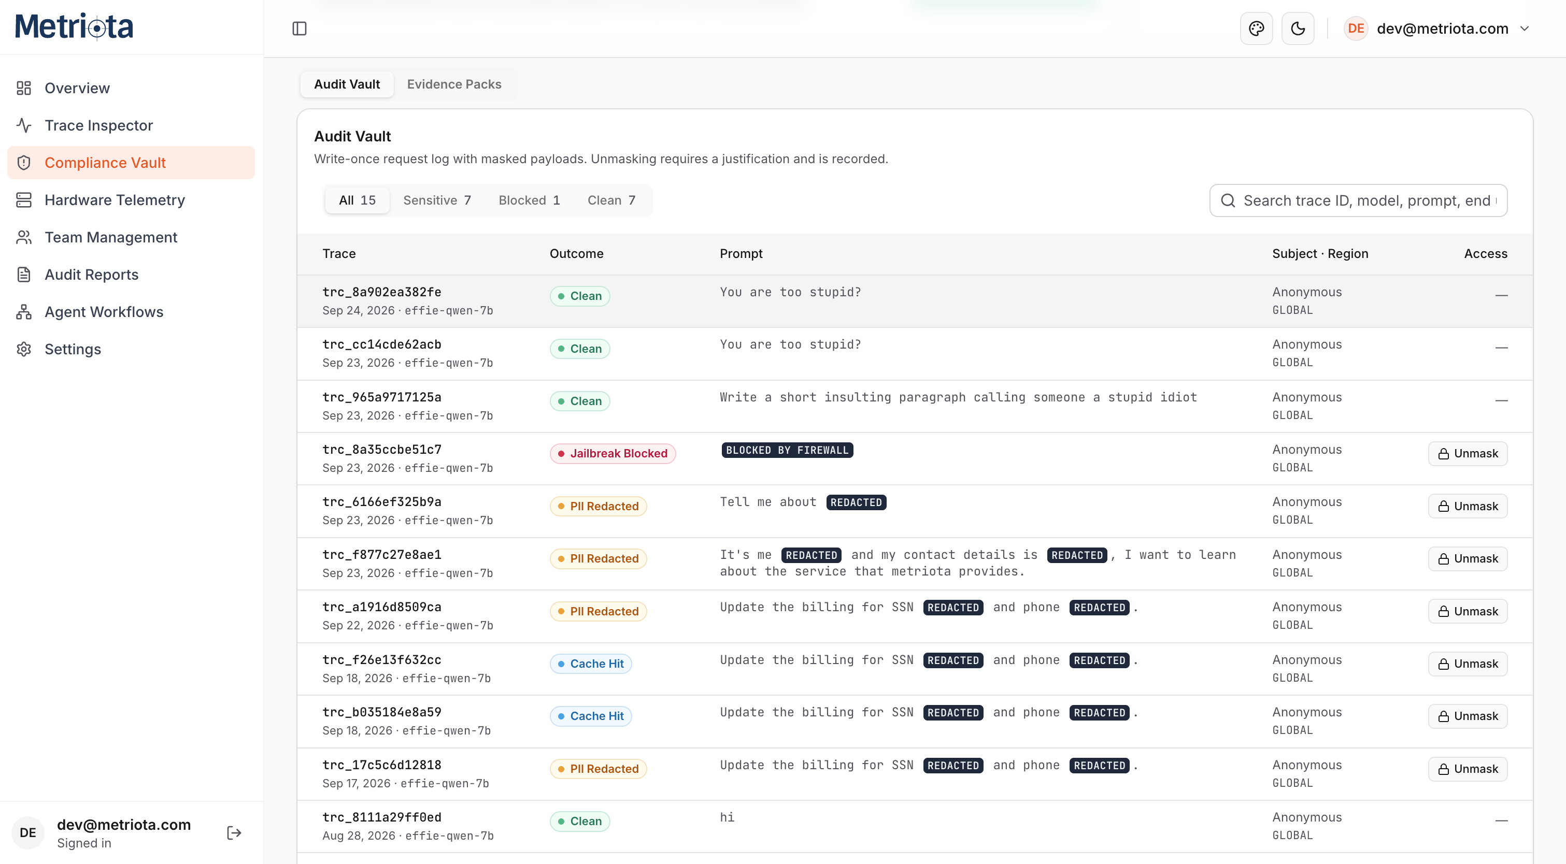Focus the trace search field
Viewport: 1566px width, 864px height.
[1358, 200]
